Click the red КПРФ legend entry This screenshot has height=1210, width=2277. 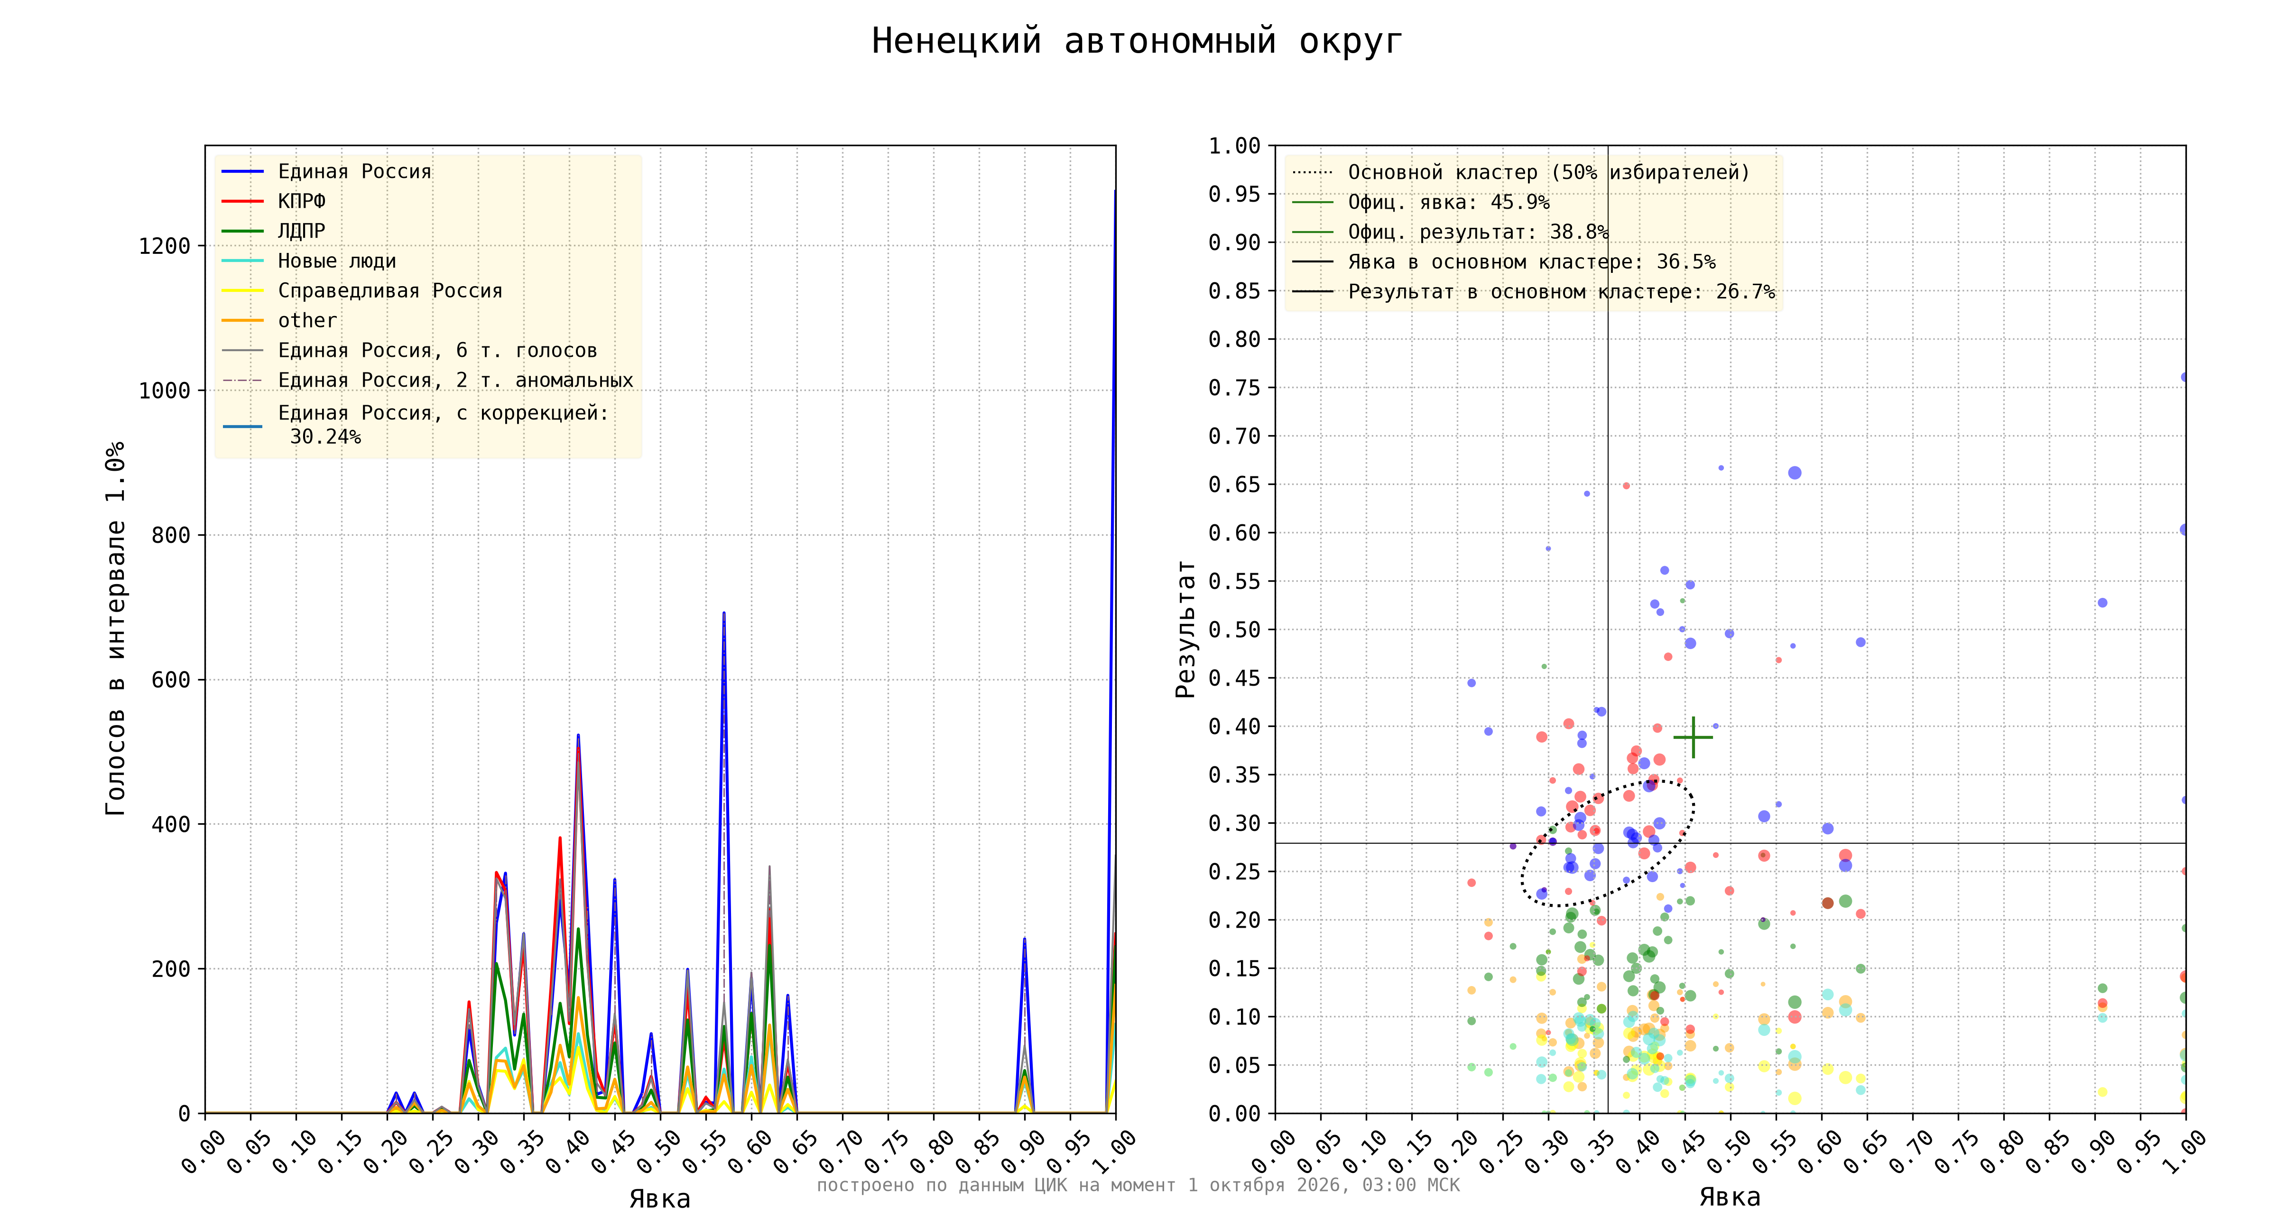pyautogui.click(x=274, y=201)
